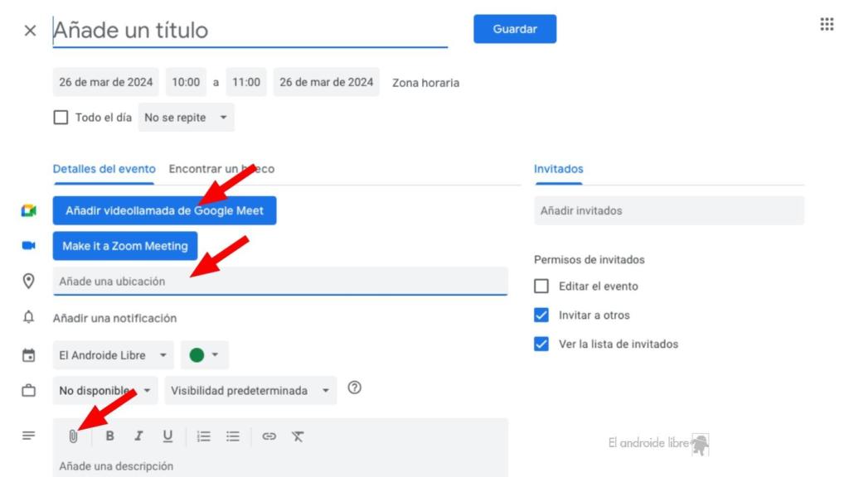Click the location pin icon
849x477 pixels.
tap(28, 281)
